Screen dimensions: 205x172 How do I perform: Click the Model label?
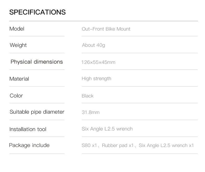(x=17, y=29)
